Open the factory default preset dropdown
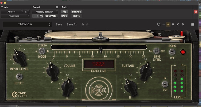 (45, 12)
